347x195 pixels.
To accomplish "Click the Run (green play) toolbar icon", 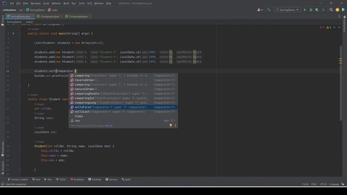I will 305,10.
